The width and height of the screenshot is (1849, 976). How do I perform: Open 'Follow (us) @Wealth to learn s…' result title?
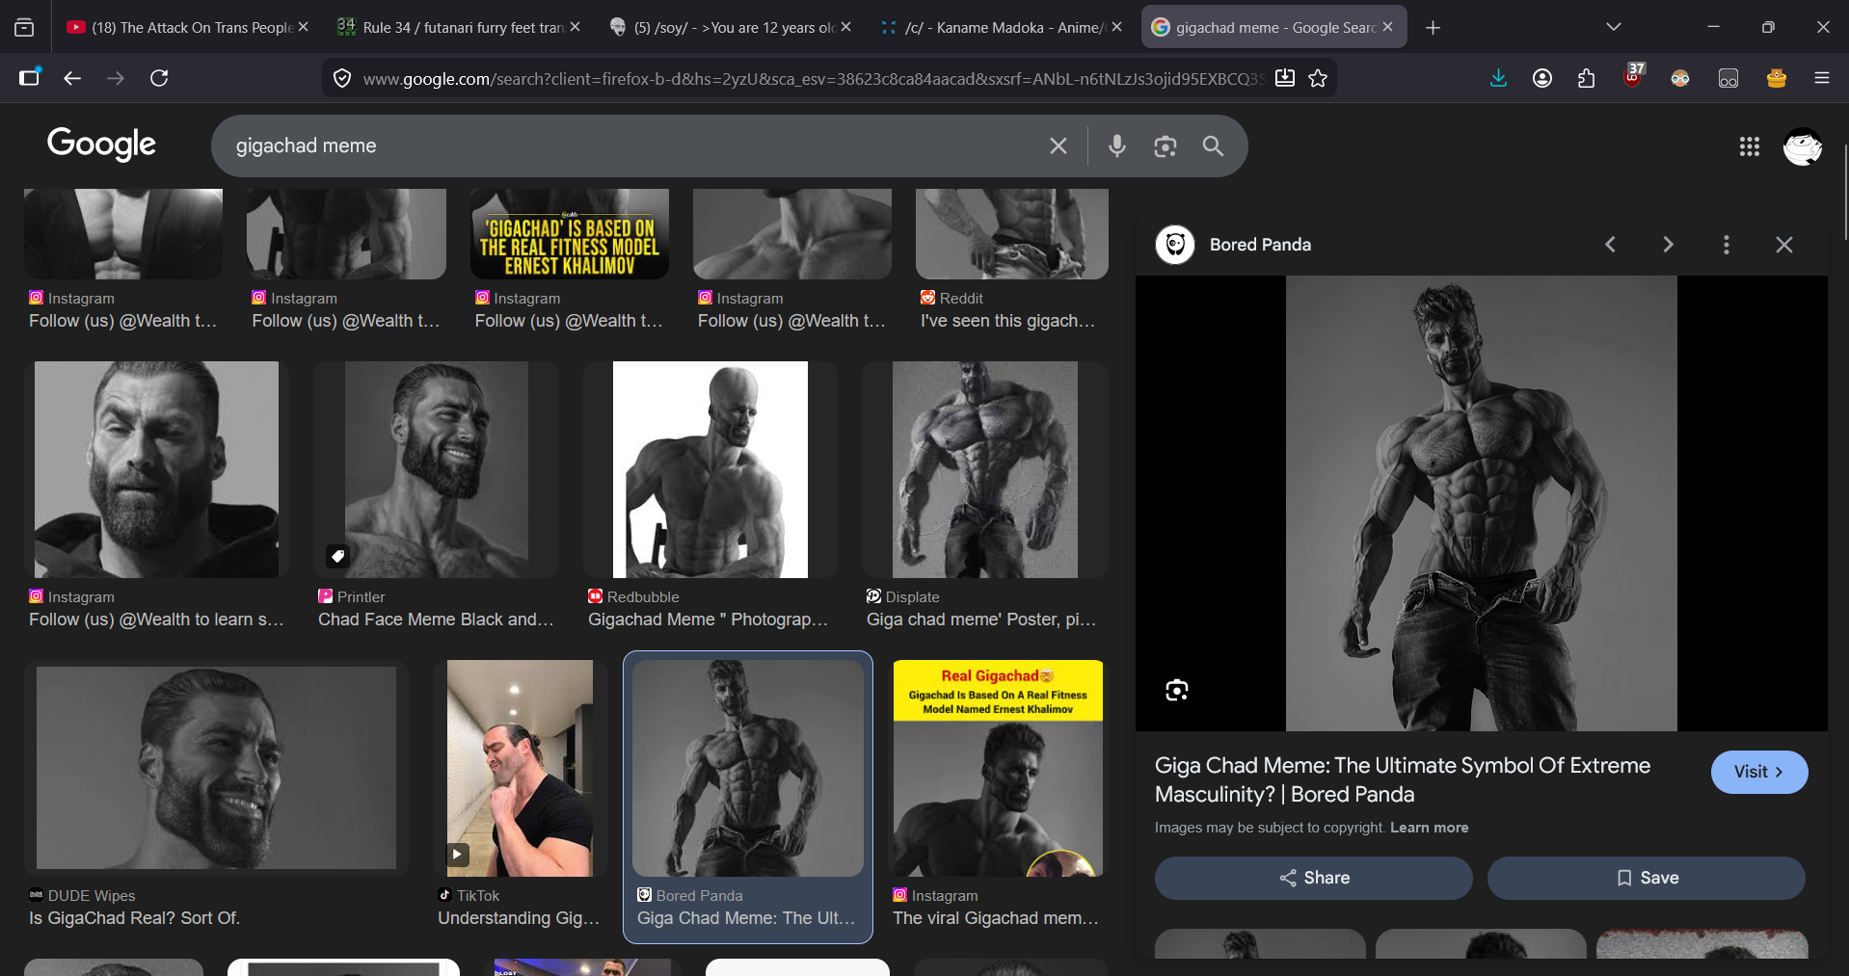coord(156,620)
